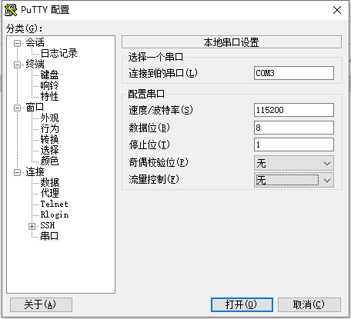
Task: Open 代理 settings
Action: point(49,193)
